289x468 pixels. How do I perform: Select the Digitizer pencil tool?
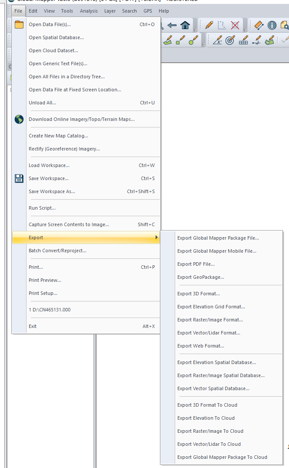click(x=209, y=25)
